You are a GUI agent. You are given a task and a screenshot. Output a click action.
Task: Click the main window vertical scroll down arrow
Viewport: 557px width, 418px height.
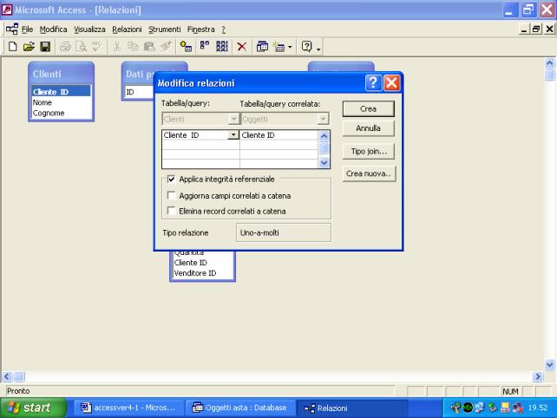pos(549,364)
